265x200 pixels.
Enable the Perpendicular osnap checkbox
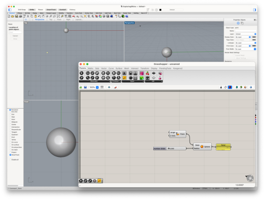(10, 130)
